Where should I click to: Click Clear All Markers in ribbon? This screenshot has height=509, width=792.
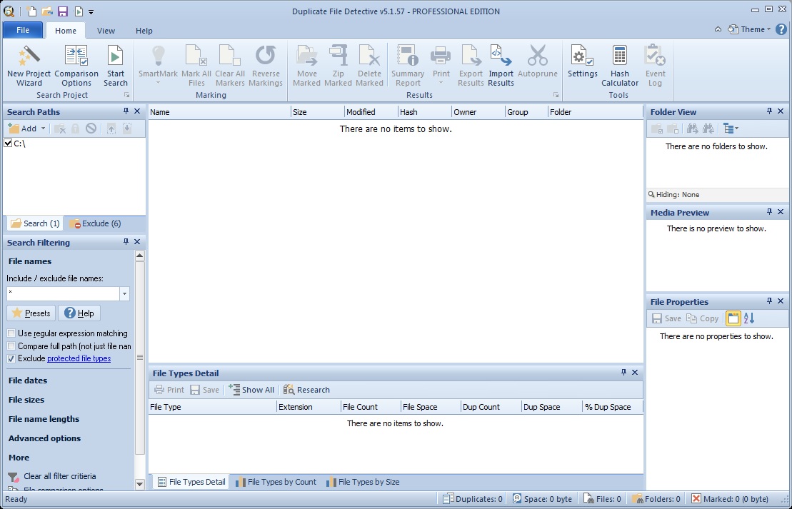pos(230,66)
